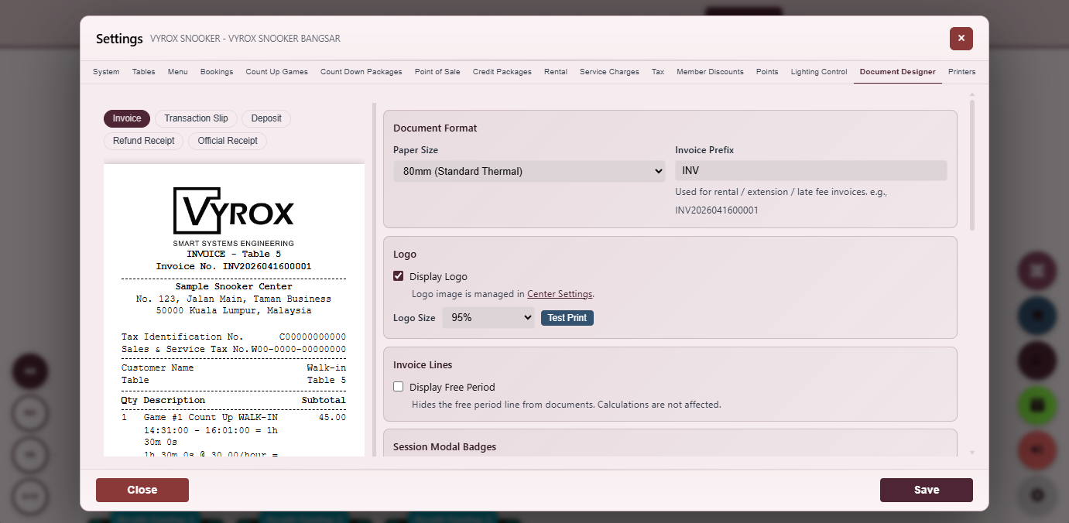1069x523 pixels.
Task: Pick the Deposit document type
Action: [266, 118]
